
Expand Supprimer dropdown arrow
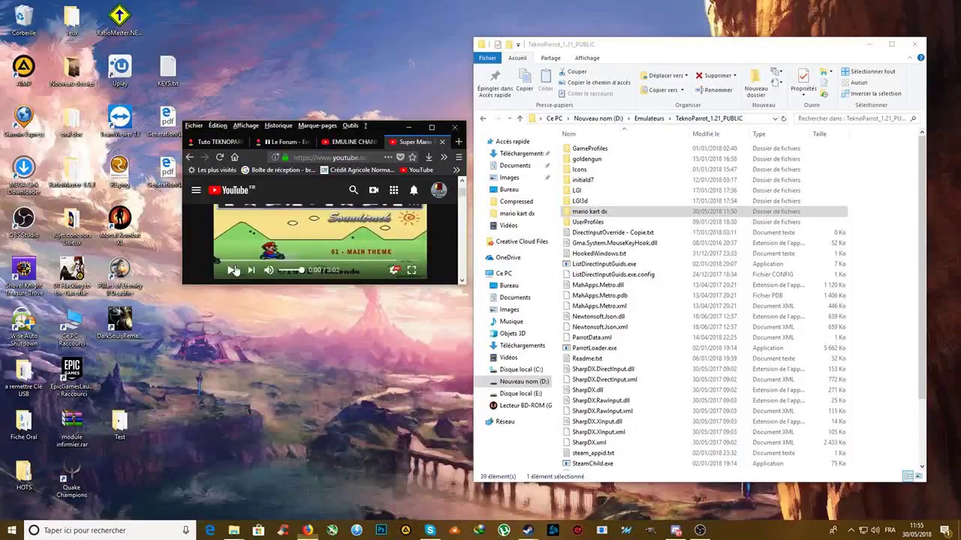pyautogui.click(x=735, y=76)
